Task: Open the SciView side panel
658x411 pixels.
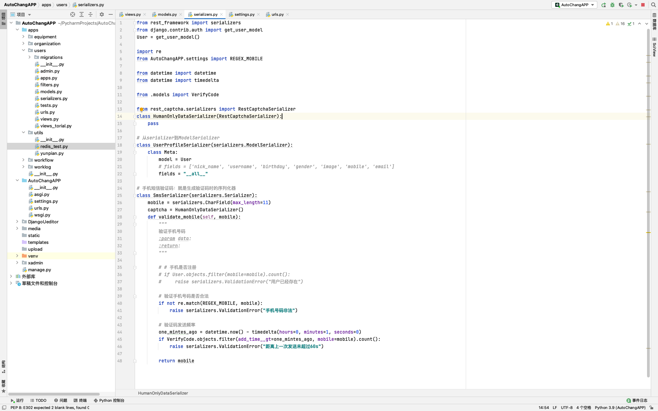Action: click(654, 47)
